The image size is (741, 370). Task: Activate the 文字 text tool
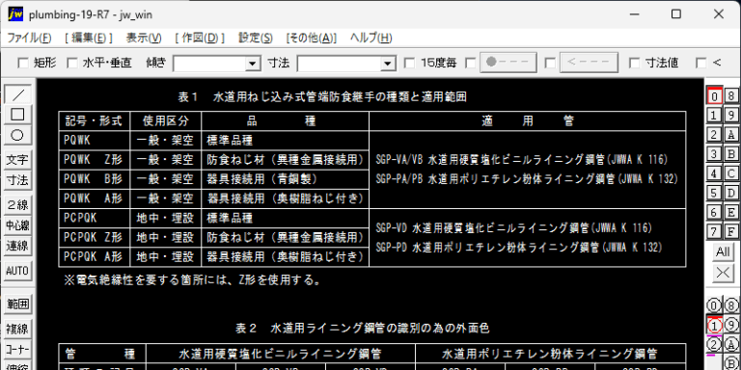click(x=17, y=160)
